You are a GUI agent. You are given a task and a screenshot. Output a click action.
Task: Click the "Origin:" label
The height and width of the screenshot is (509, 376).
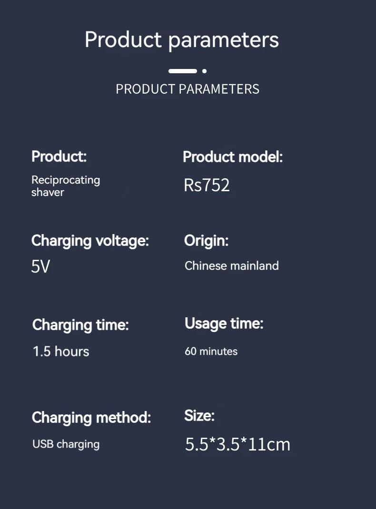pos(206,241)
